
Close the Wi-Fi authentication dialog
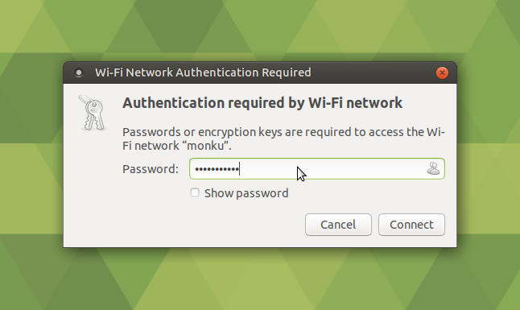click(442, 72)
